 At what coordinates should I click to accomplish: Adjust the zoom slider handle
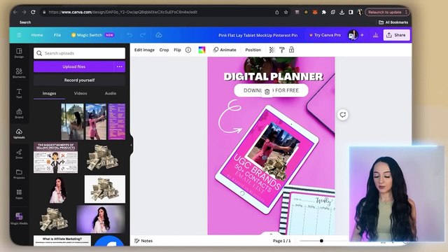[321, 241]
